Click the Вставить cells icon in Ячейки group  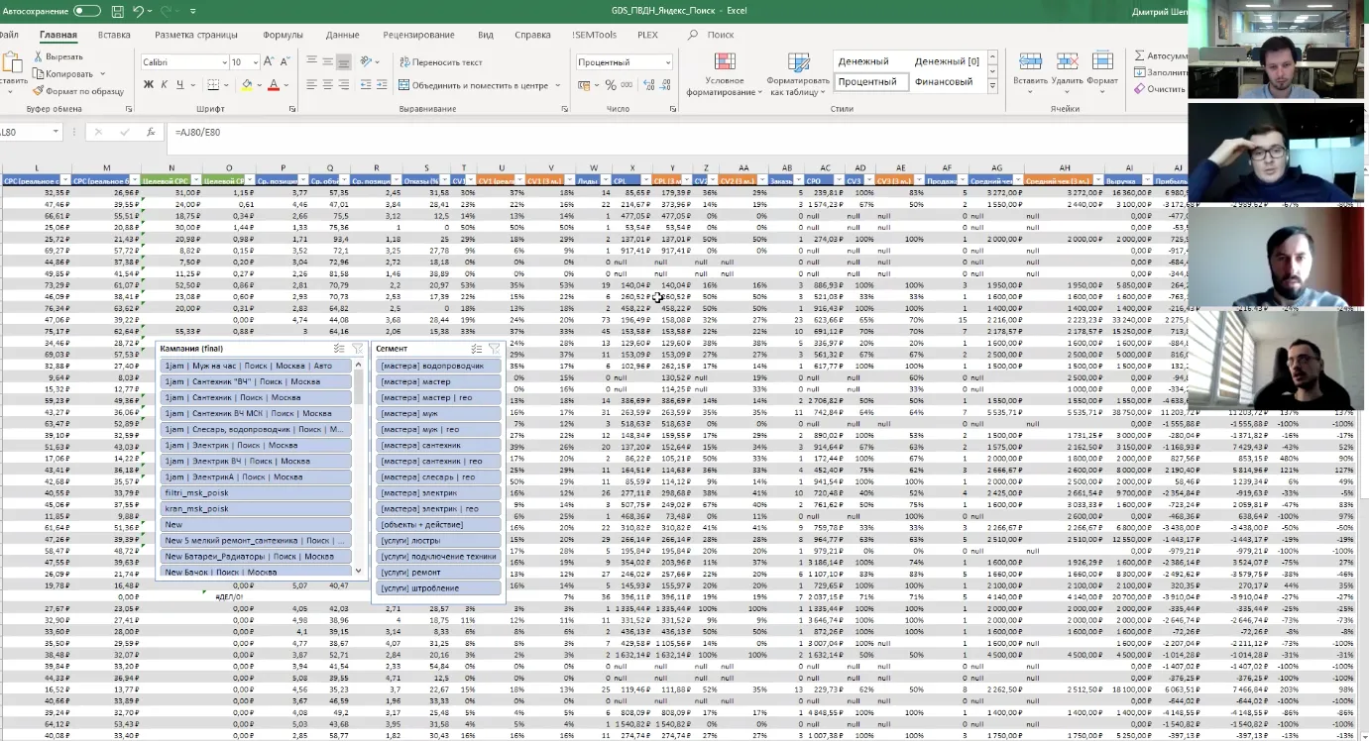pyautogui.click(x=1031, y=61)
